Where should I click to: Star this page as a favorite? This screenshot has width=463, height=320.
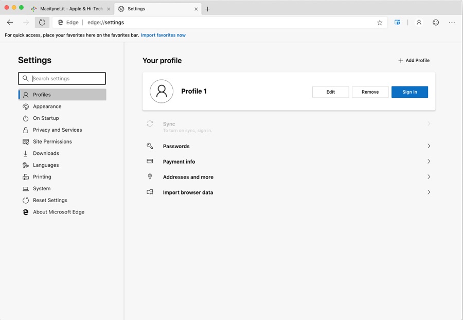point(380,23)
